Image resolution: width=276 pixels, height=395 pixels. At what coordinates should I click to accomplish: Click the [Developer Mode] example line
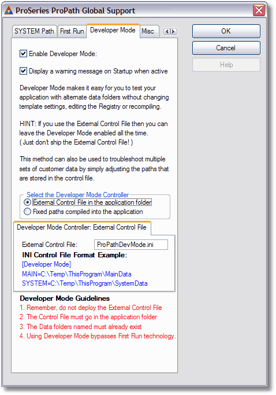(x=47, y=264)
